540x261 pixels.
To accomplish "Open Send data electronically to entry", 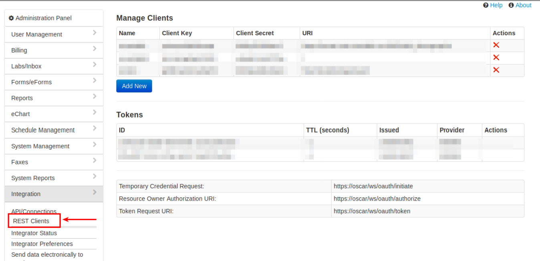I will 46,254.
